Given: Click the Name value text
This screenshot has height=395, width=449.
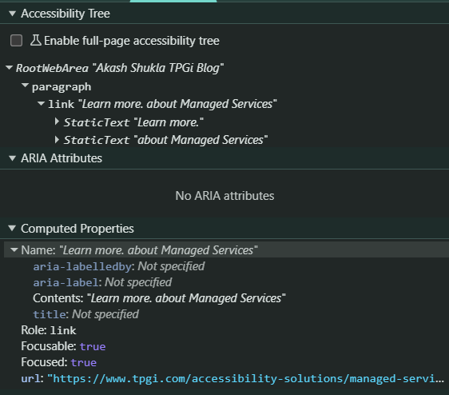Looking at the screenshot, I should click(x=158, y=250).
